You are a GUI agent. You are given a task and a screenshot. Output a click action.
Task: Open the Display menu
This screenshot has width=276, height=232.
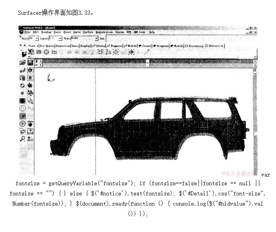click(x=46, y=32)
